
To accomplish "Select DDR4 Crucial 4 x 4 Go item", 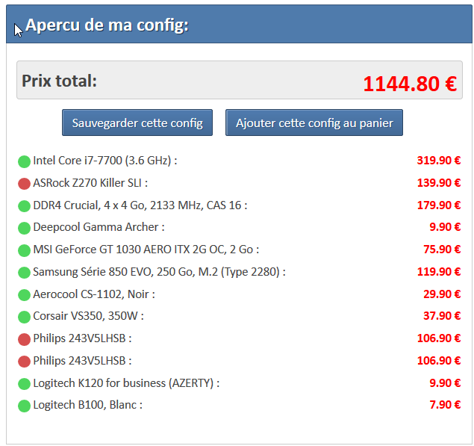I will (x=140, y=205).
